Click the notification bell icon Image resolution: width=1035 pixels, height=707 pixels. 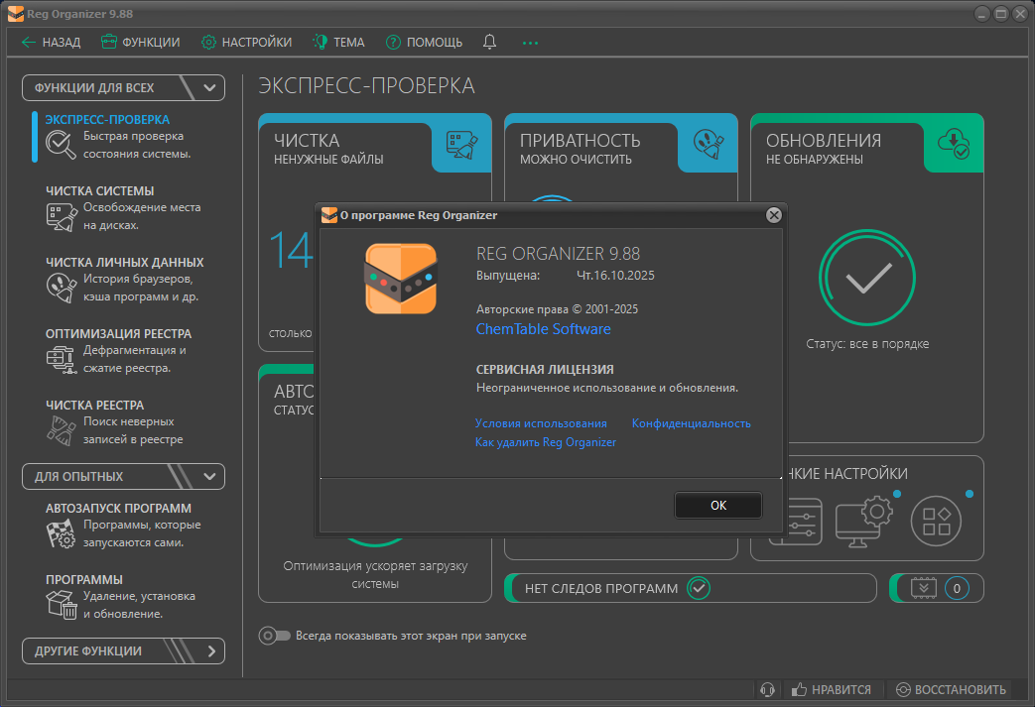tap(489, 42)
